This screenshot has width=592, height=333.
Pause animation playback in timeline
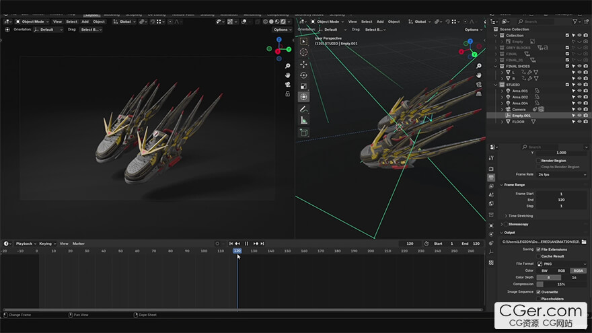(246, 244)
